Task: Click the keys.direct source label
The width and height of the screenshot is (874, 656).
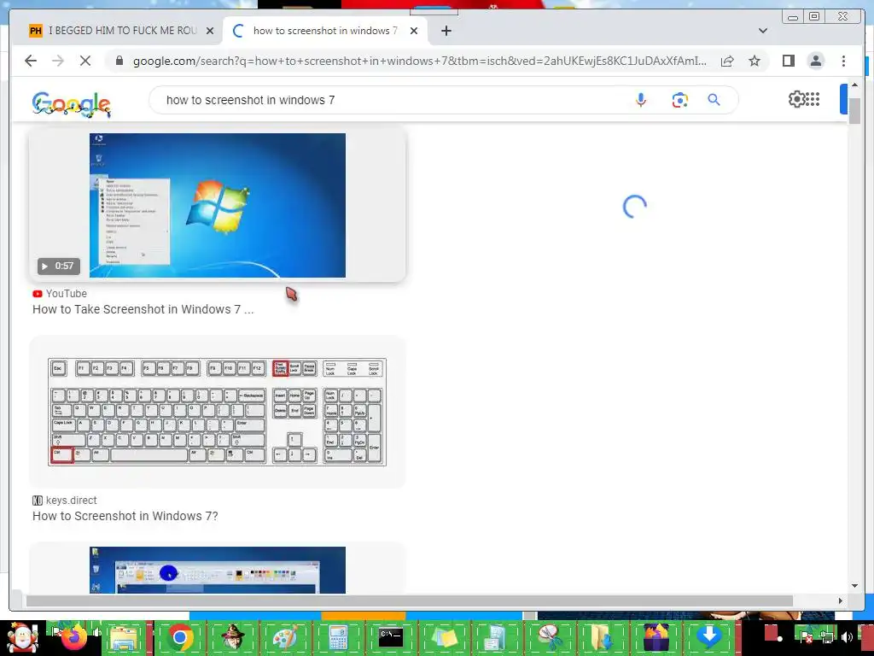Action: (x=72, y=501)
